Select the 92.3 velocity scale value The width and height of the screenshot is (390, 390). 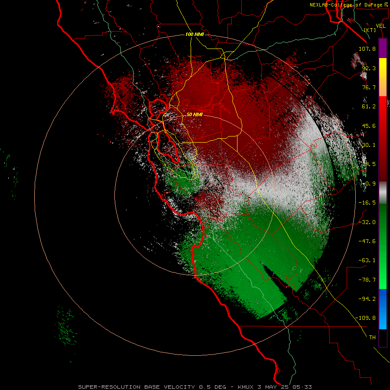(369, 68)
